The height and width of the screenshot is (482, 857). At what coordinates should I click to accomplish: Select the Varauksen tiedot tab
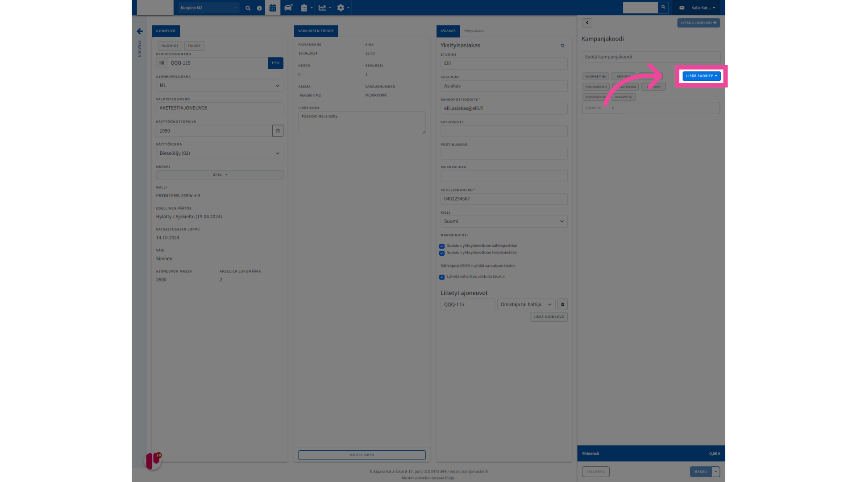(316, 31)
